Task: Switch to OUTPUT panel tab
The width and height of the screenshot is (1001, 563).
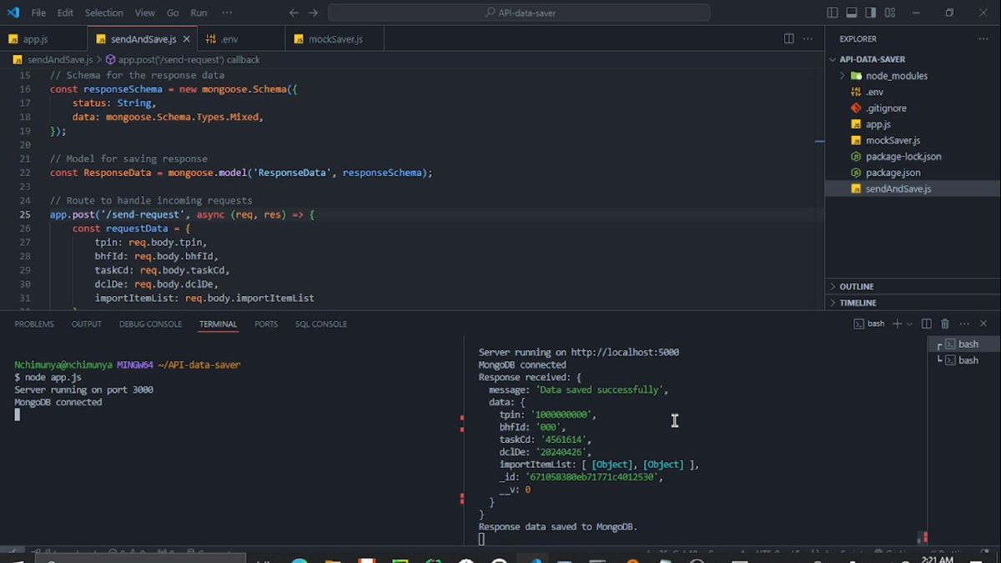Action: [x=87, y=324]
